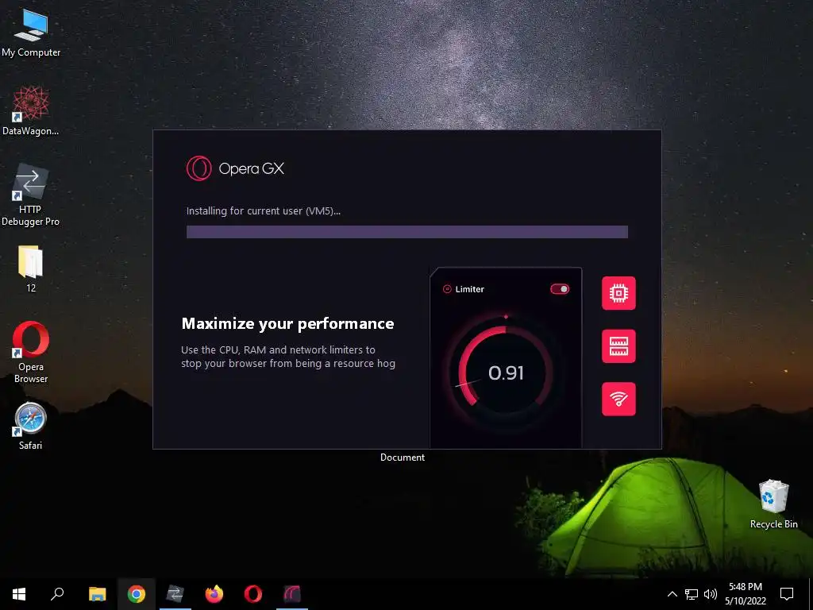The image size is (813, 610).
Task: Launch Firefox from taskbar
Action: pos(214,594)
